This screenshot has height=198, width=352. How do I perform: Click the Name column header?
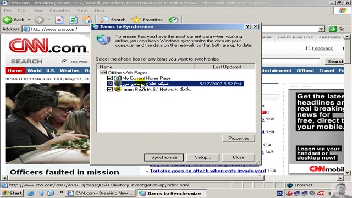146,67
